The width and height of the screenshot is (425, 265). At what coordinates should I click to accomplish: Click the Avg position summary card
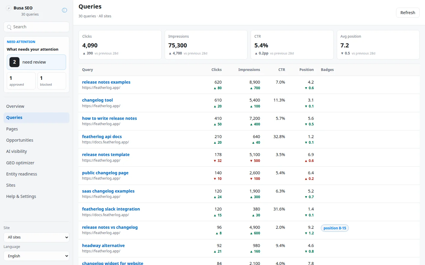pyautogui.click(x=378, y=45)
